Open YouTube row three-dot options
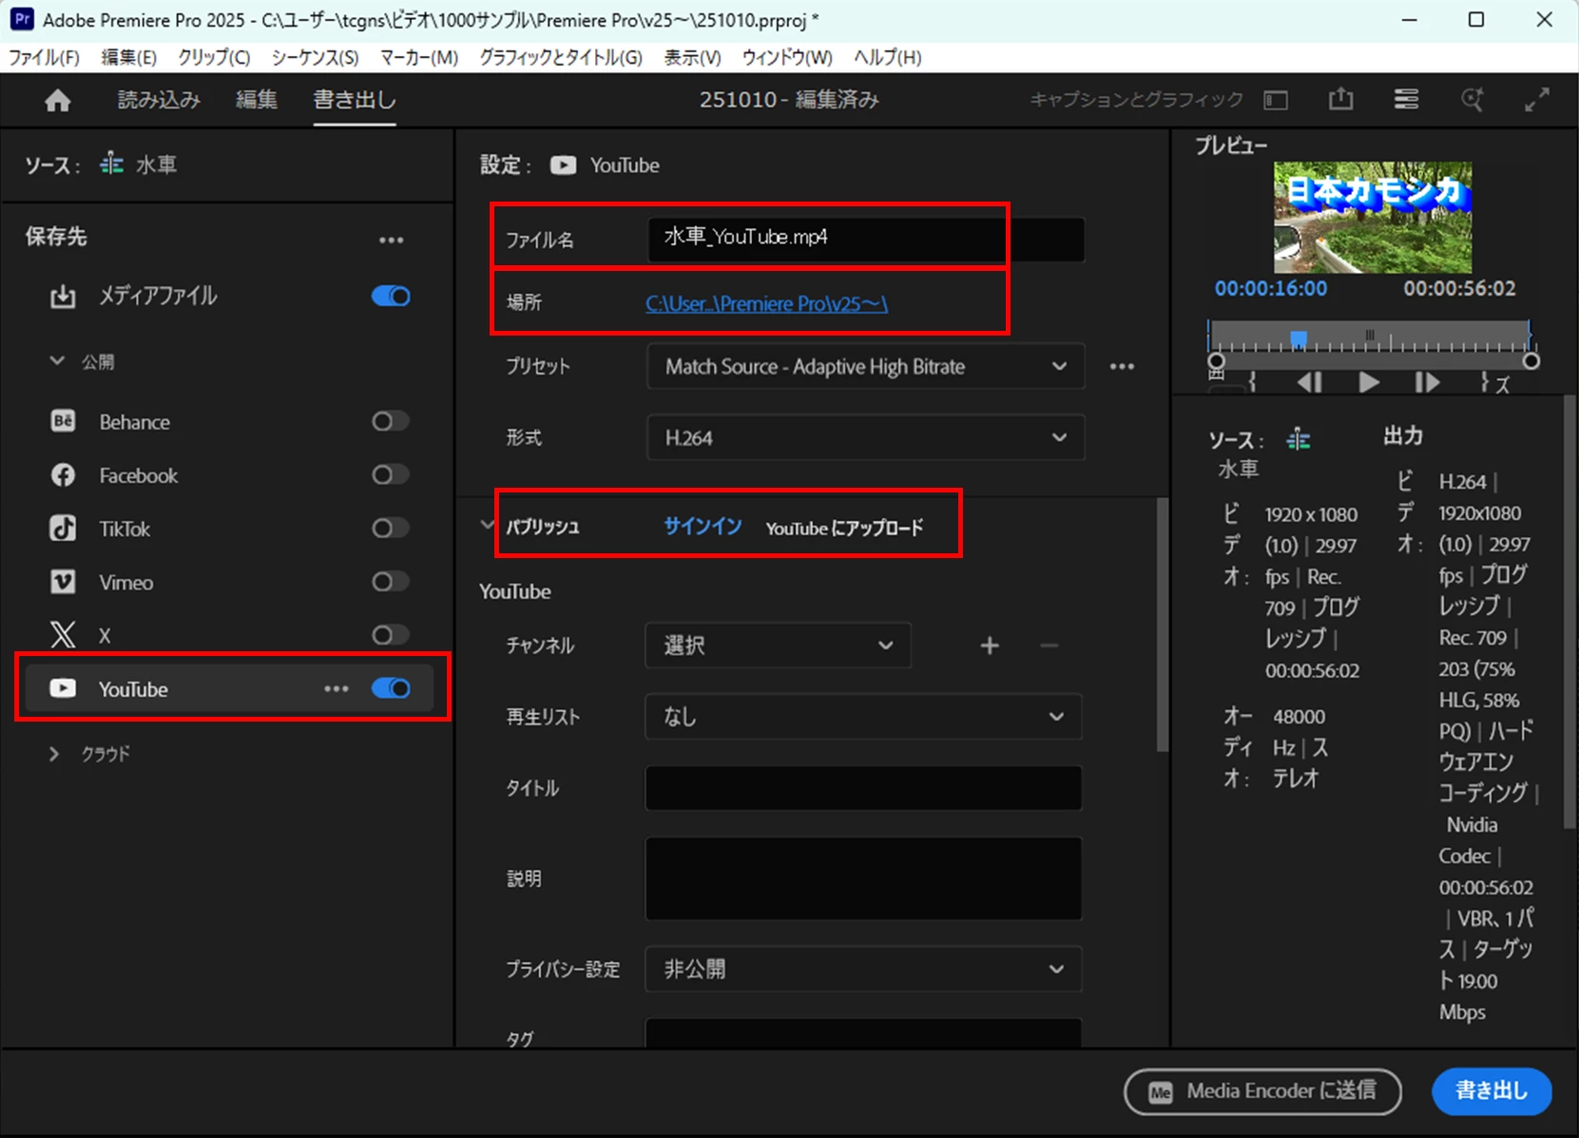Image resolution: width=1579 pixels, height=1138 pixels. click(x=337, y=688)
